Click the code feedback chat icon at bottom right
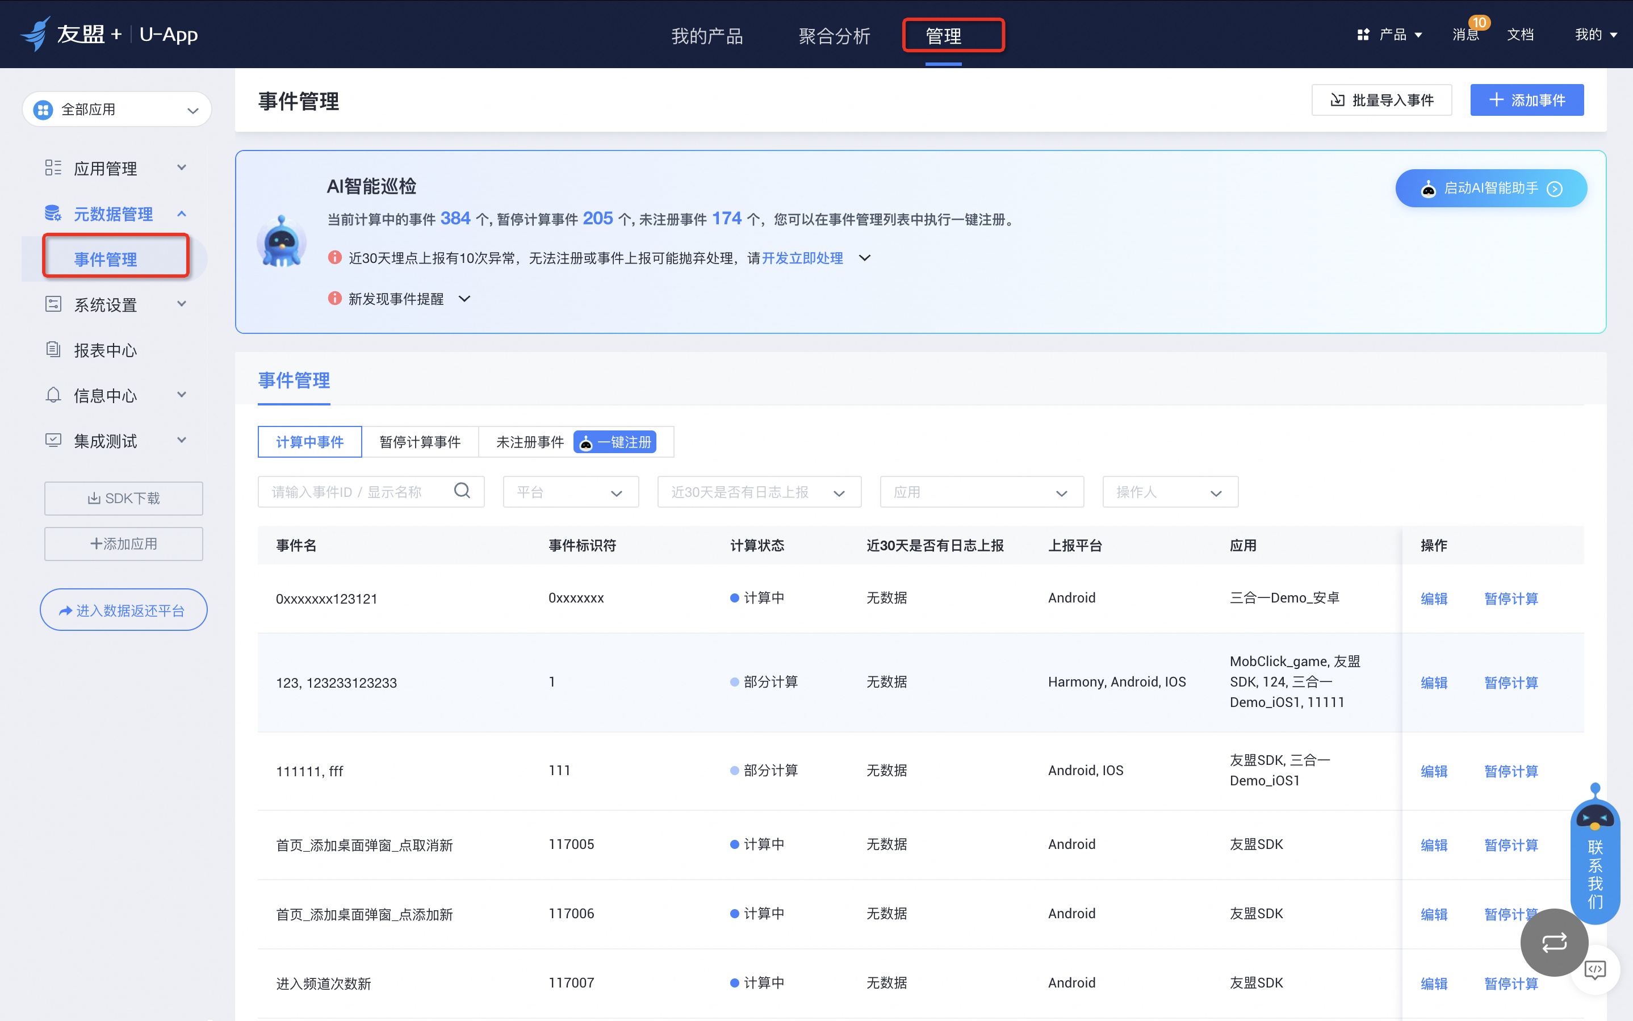 pos(1594,970)
